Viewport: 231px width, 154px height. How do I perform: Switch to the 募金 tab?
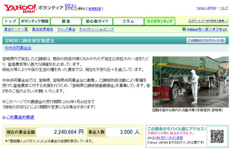[x=66, y=21]
